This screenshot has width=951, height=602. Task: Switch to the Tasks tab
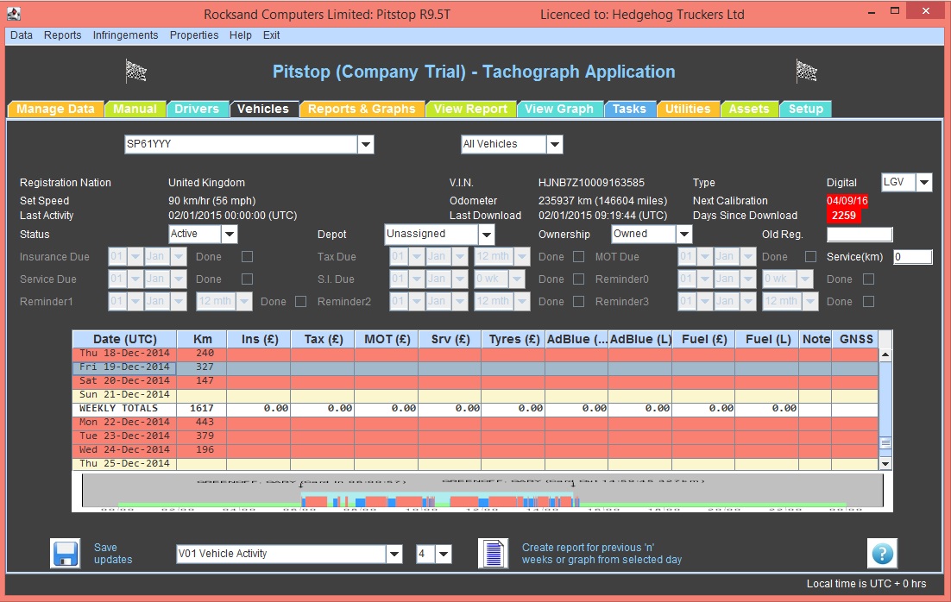coord(629,110)
